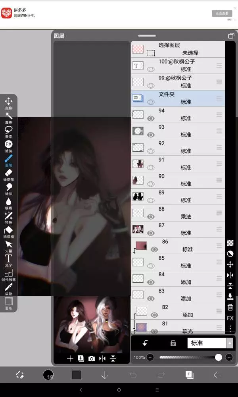
Task: Flip layer vertically under preview
Action: coord(113,358)
